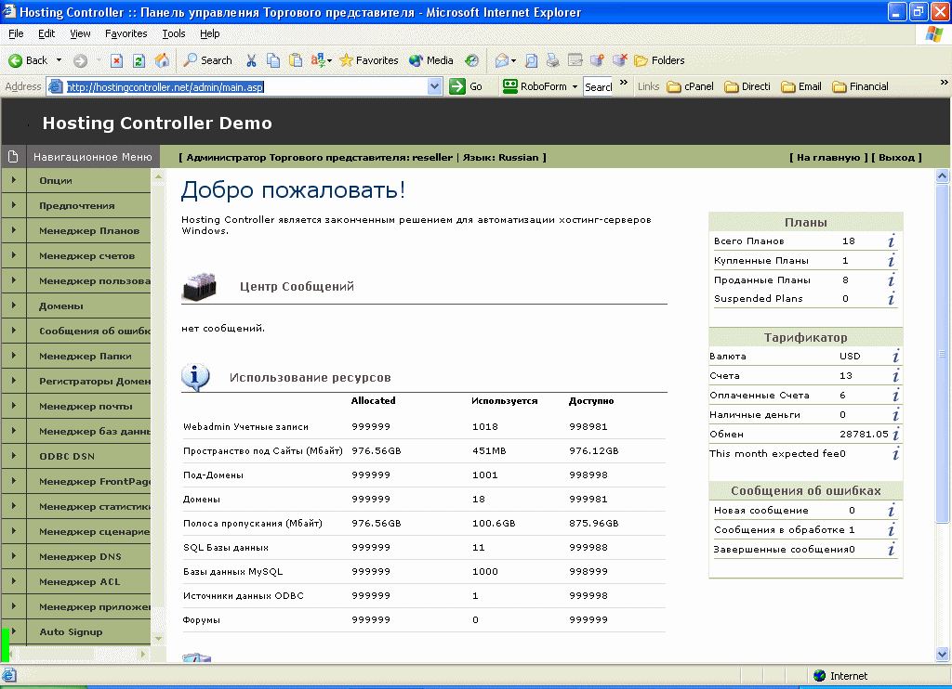Open the cPanel links folder
952x689 pixels.
pyautogui.click(x=691, y=86)
